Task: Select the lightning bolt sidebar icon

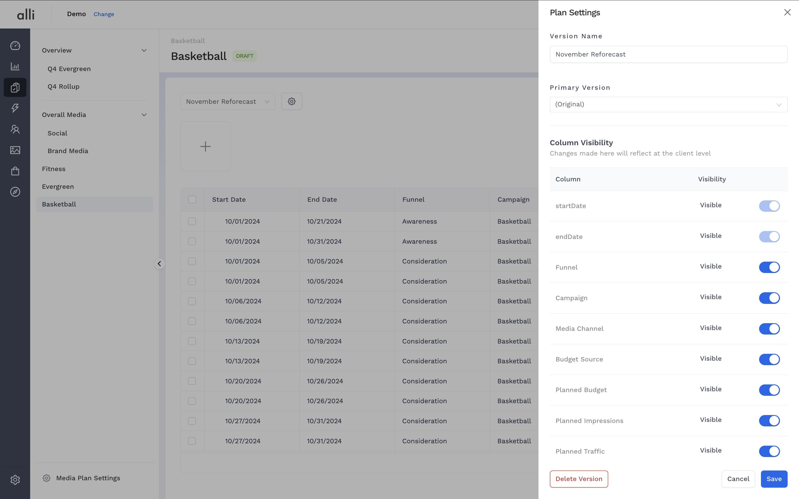Action: (15, 108)
